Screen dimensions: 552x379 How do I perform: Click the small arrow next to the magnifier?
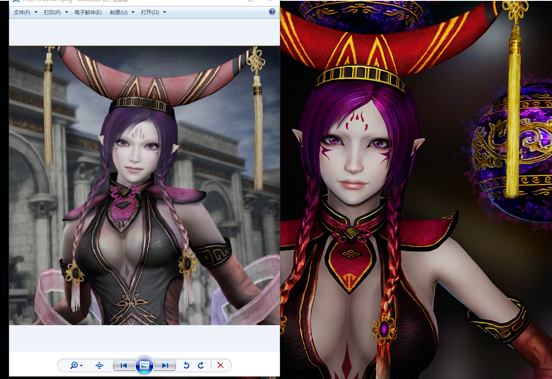[81, 366]
